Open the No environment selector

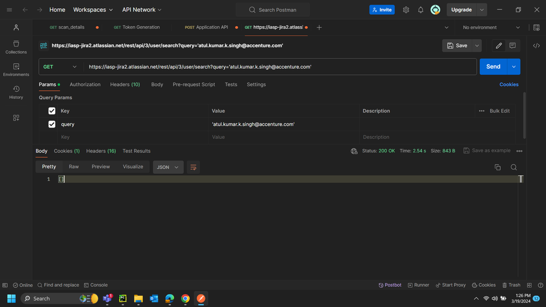click(x=491, y=27)
